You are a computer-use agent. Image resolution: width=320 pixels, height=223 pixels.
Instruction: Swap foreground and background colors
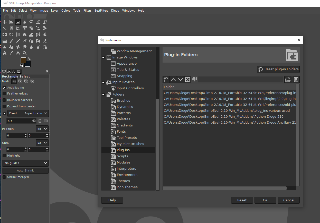29,59
